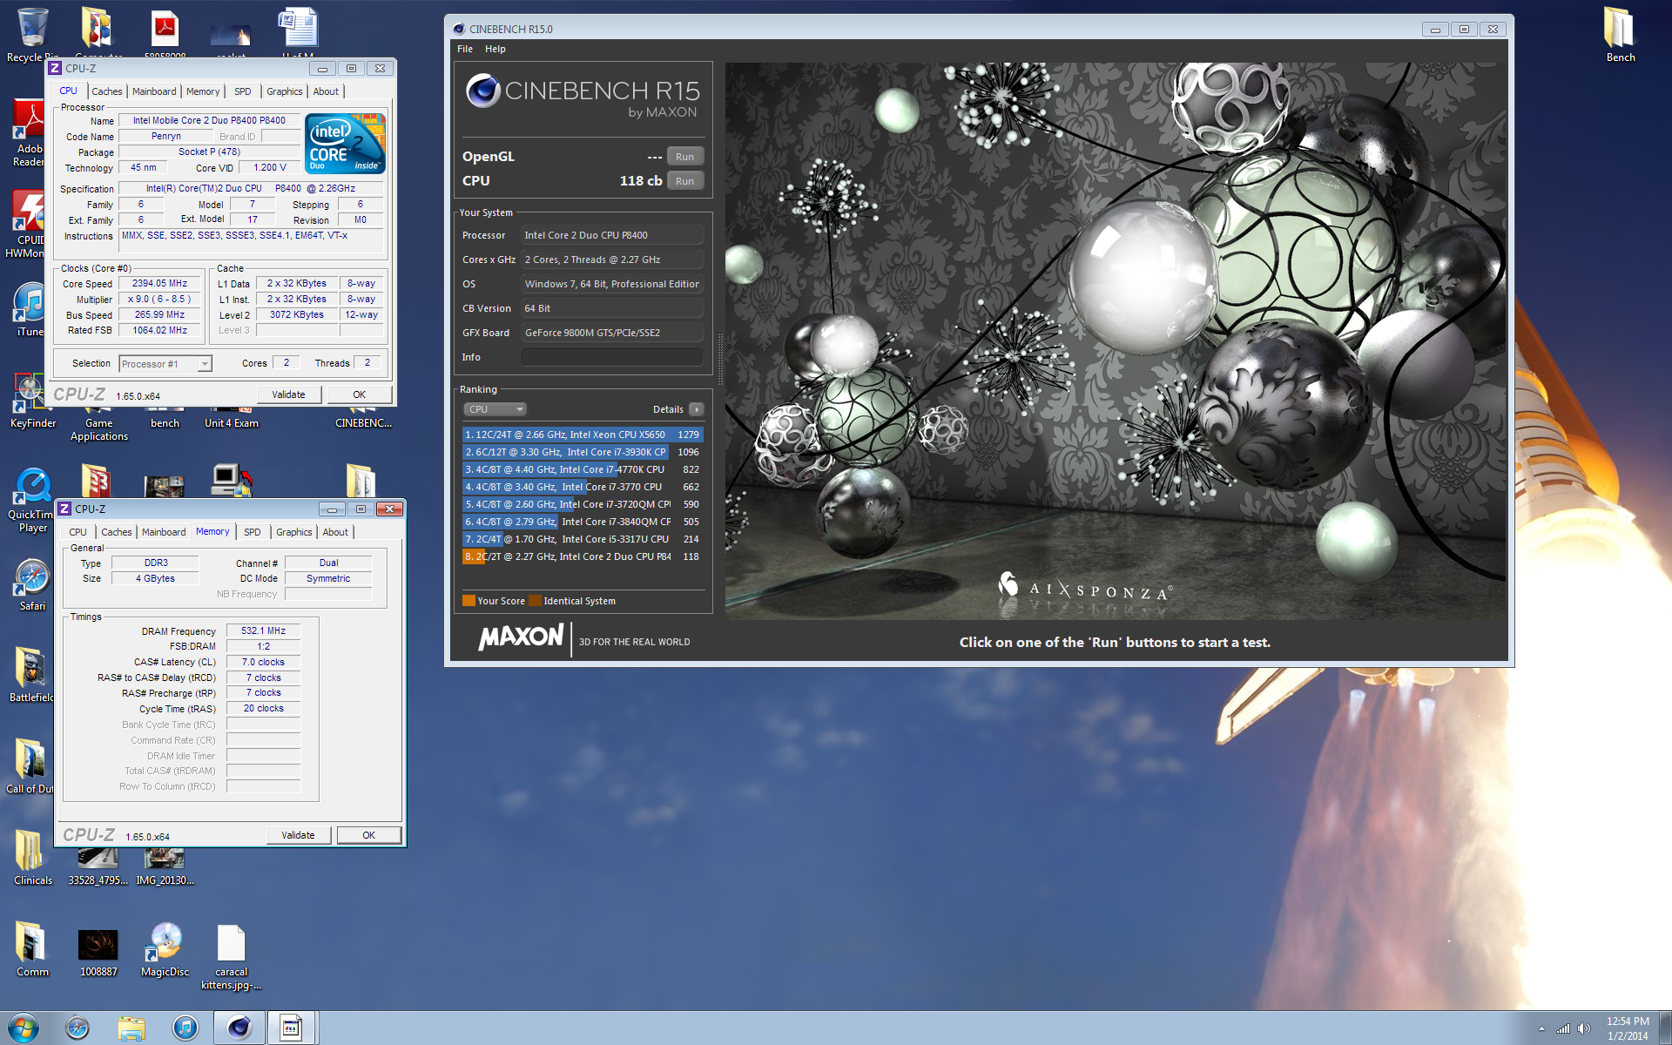Screen dimensions: 1672x1045
Task: Open the Safari desktop shortcut
Action: coord(32,585)
